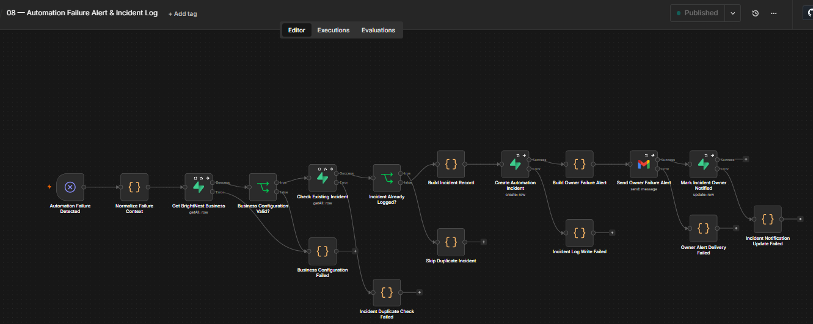813x324 pixels.
Task: Open the Create Automation Incident Supabase node
Action: click(x=515, y=164)
